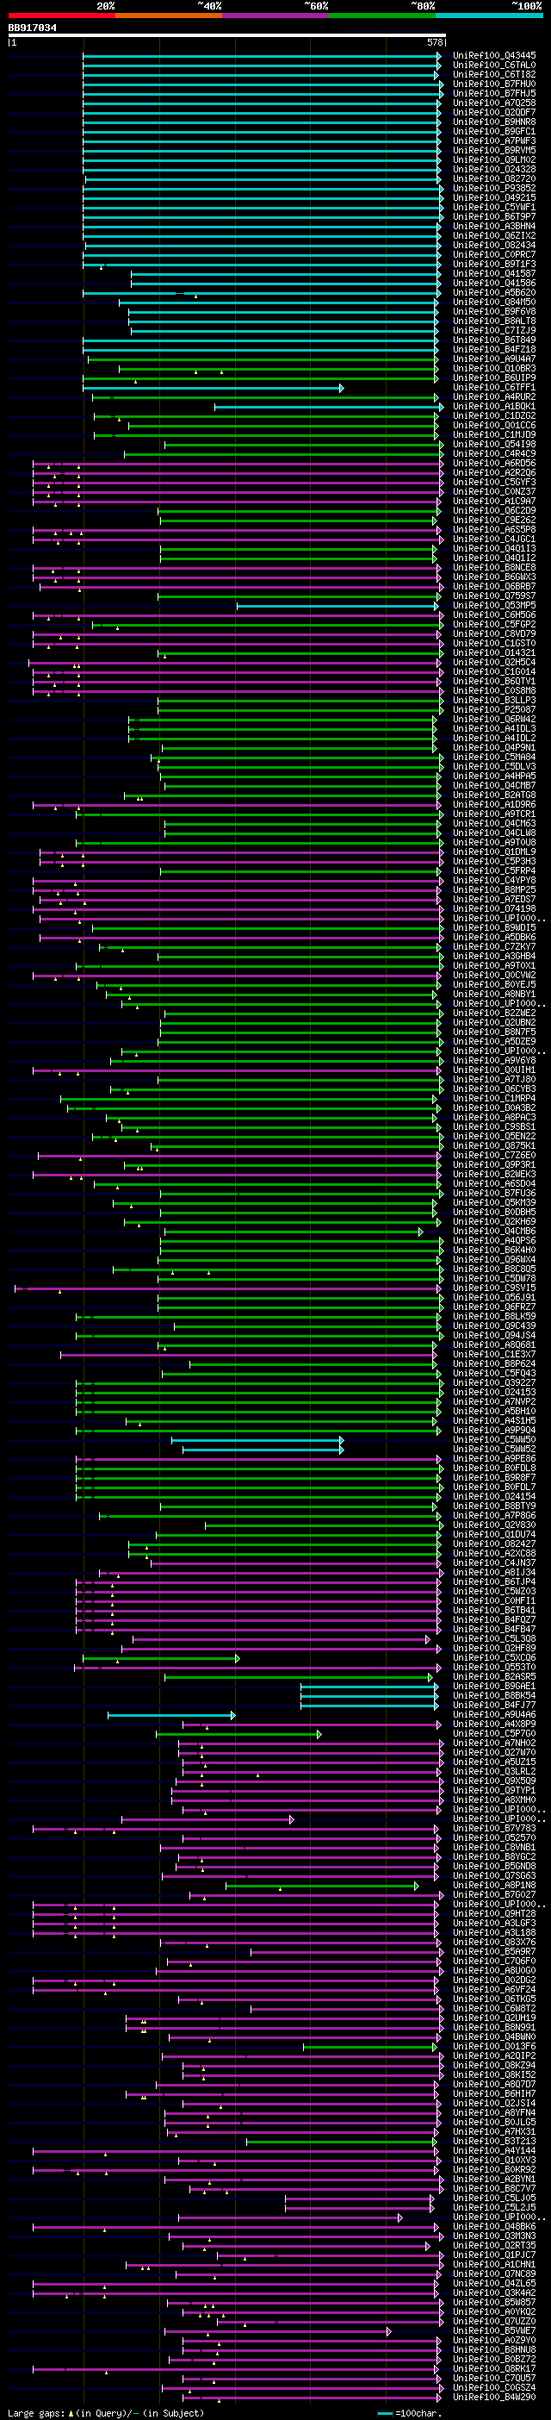Image resolution: width=551 pixels, height=2420 pixels.
Task: Click the purple segment of the identity color scale
Action: tap(275, 15)
